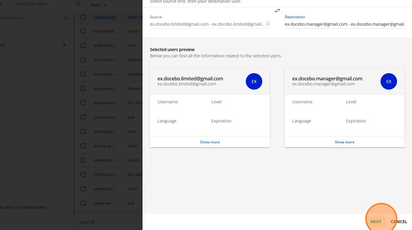Viewport: 412px width, 230px height.
Task: Click the search magnifier beside Search for users
Action: click(78, 4)
